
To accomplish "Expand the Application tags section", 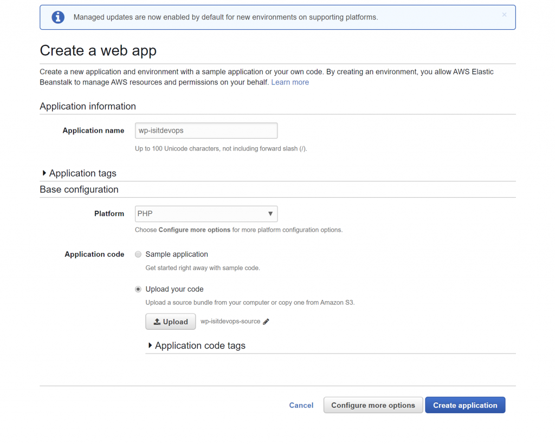I will [x=79, y=173].
